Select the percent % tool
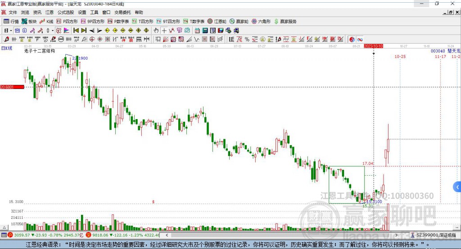Screen dimensions: 461x249 (247, 40)
